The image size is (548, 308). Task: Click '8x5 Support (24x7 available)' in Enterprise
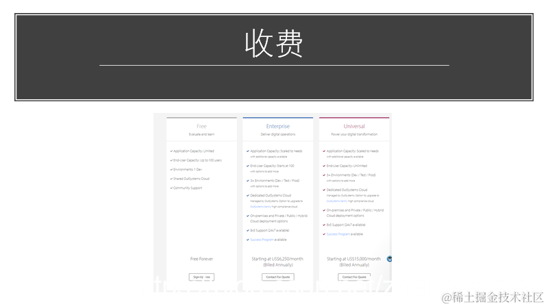pos(270,231)
